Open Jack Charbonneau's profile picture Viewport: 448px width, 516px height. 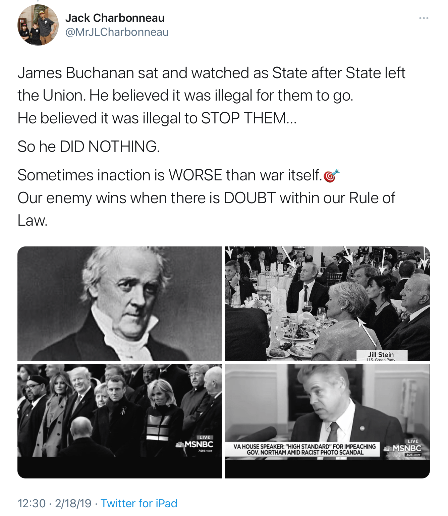coord(38,25)
